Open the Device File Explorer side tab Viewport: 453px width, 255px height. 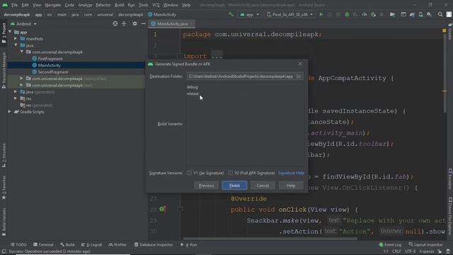pos(450,216)
